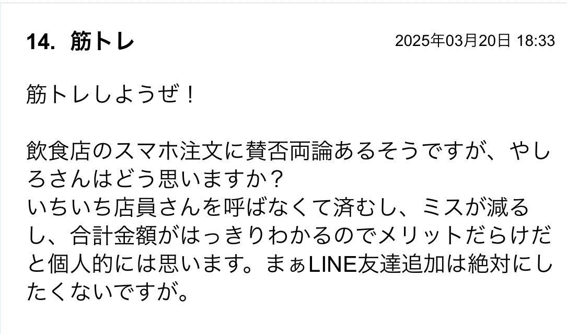Image resolution: width=567 pixels, height=334 pixels.
Task: Click the phrase 友達追加
Action: (401, 264)
